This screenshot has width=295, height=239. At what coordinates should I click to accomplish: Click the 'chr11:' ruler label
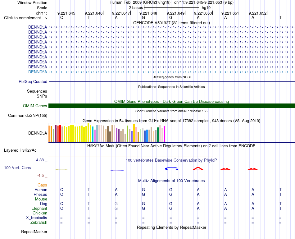[x=41, y=13]
